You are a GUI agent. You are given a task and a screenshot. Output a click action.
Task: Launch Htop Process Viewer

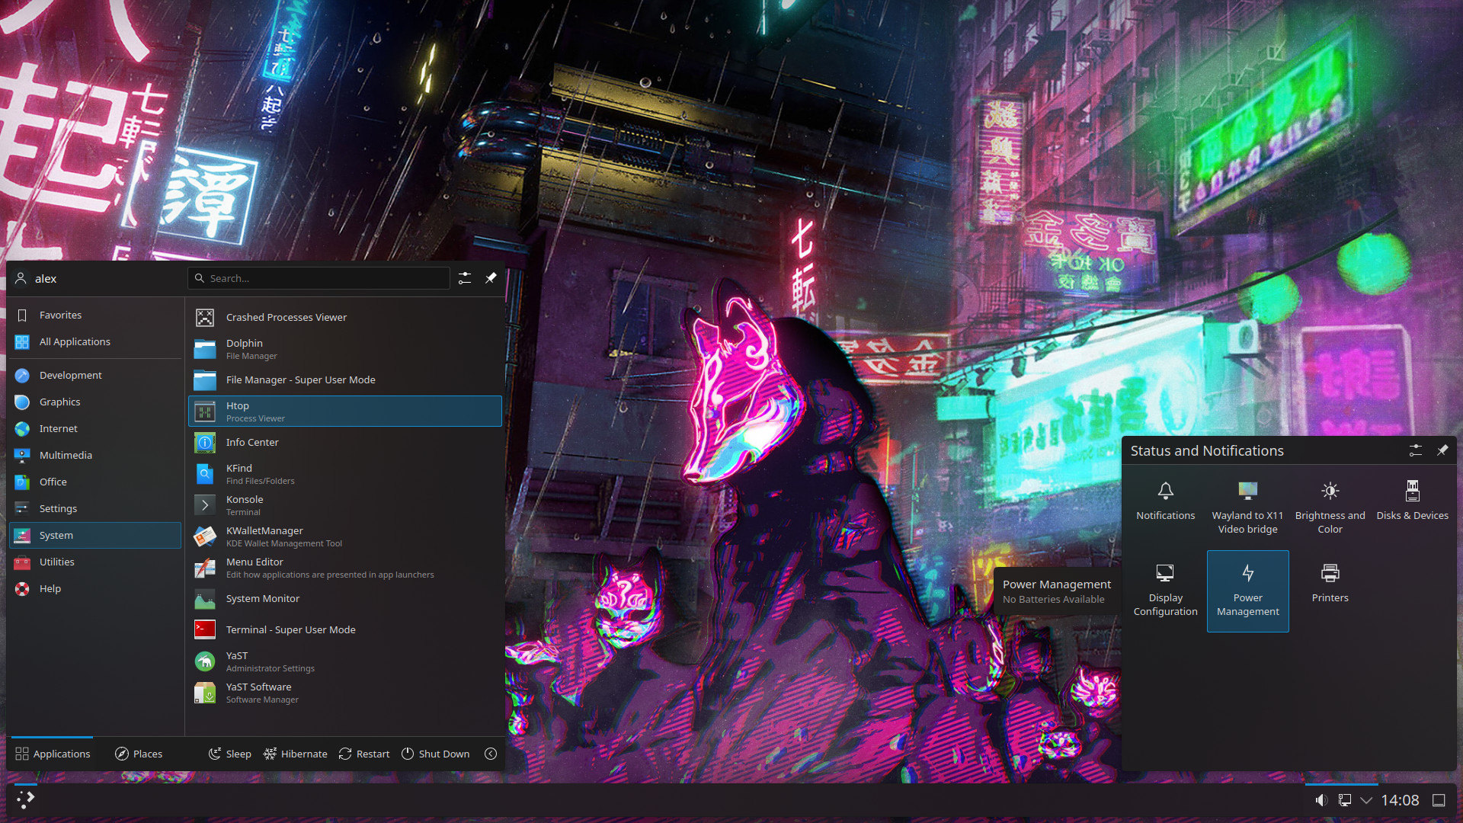click(344, 411)
